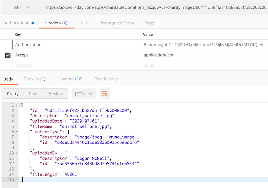Open the response Body tab
Screen dimensions: 268x188
click(8, 79)
